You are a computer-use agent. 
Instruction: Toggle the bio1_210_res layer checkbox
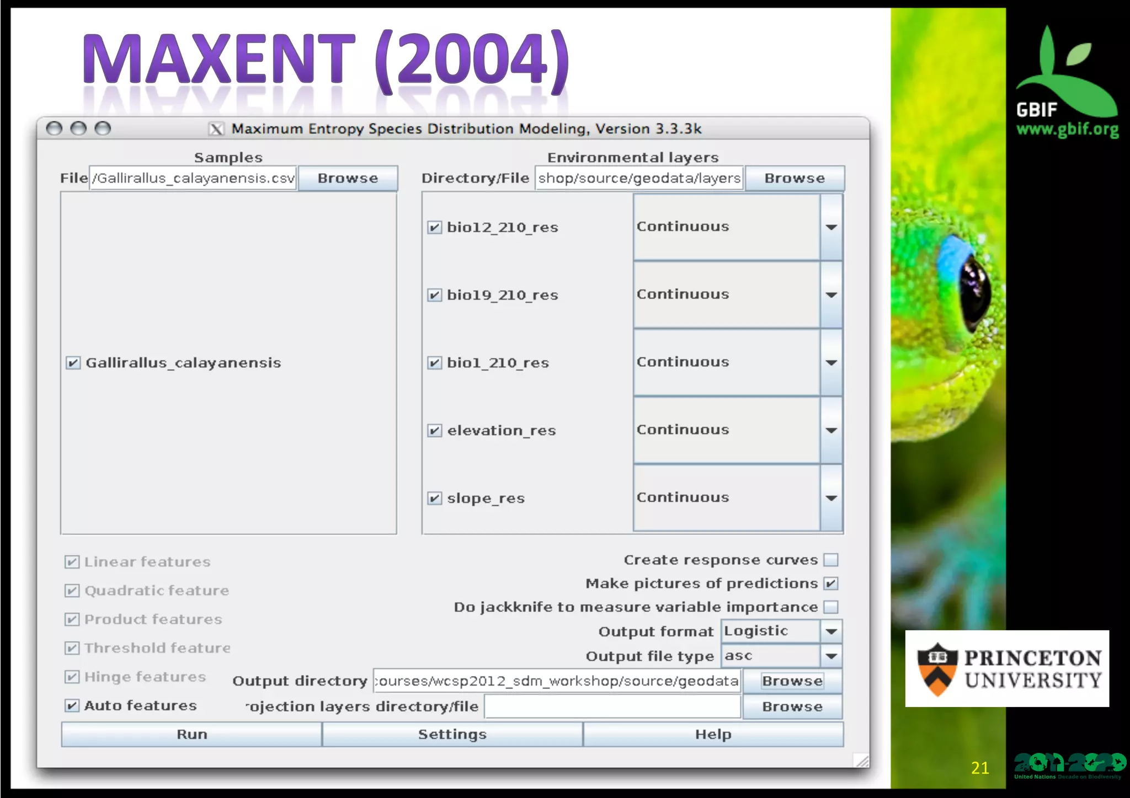point(435,363)
